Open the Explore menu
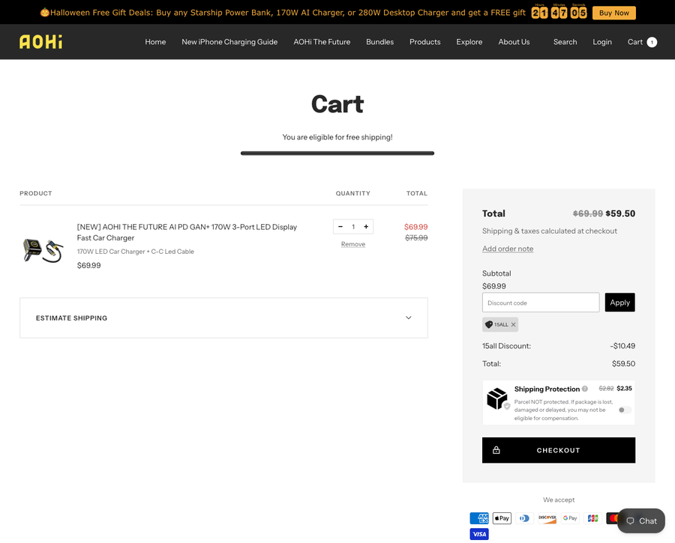 point(469,42)
